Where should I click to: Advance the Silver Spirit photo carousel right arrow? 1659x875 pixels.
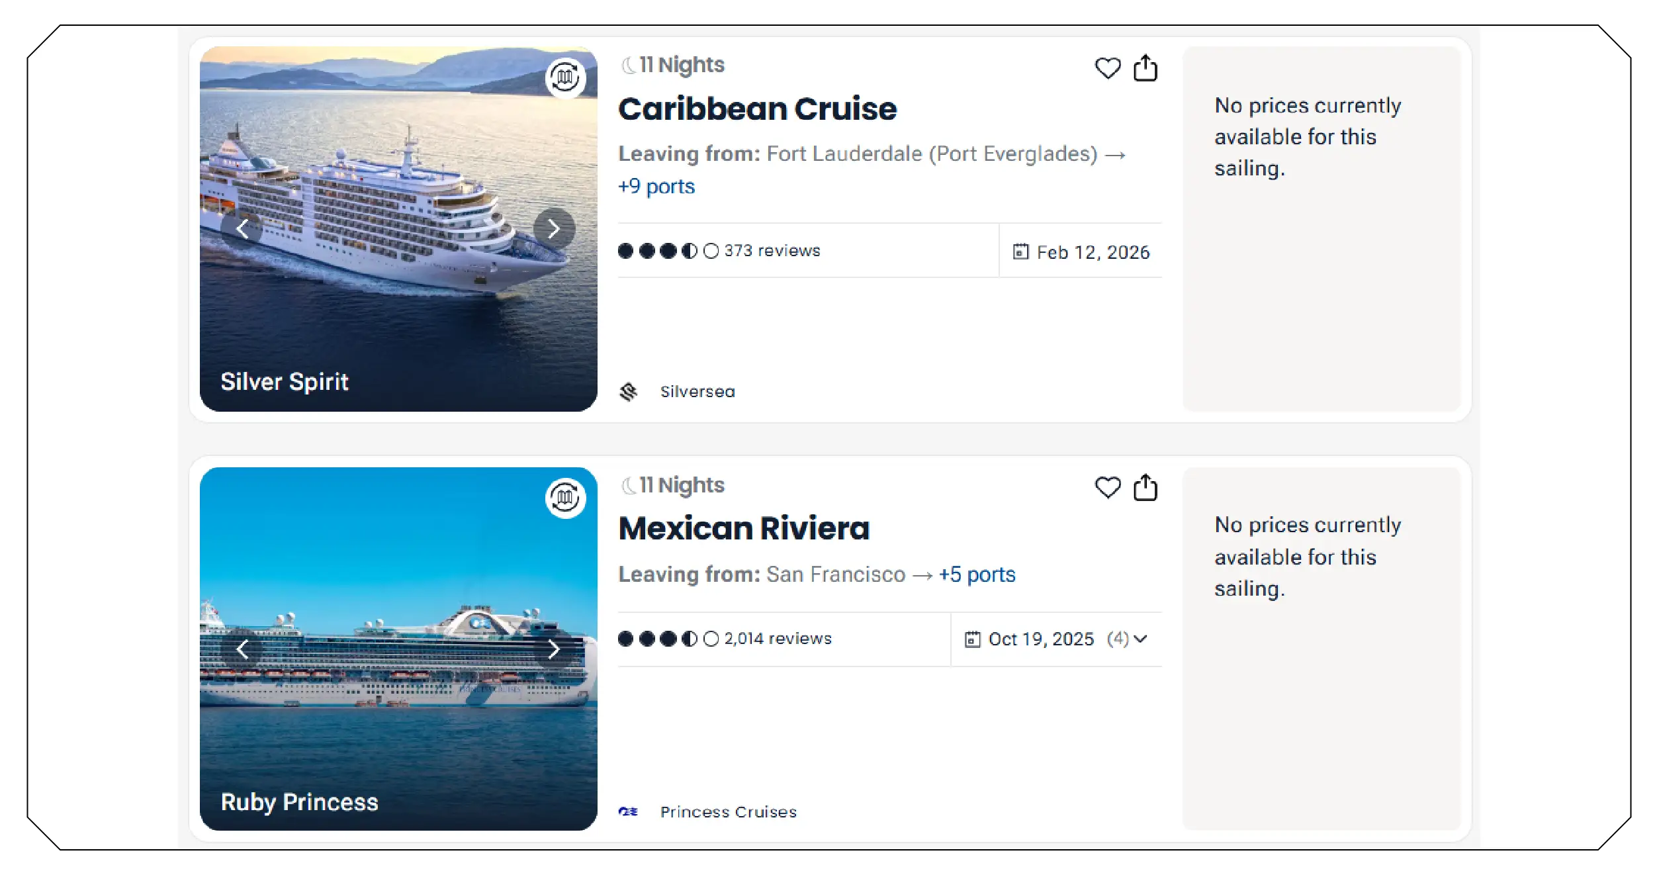click(x=555, y=229)
